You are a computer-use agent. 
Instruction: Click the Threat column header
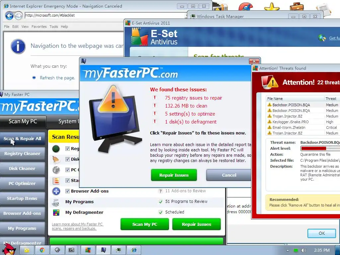pos(332,98)
